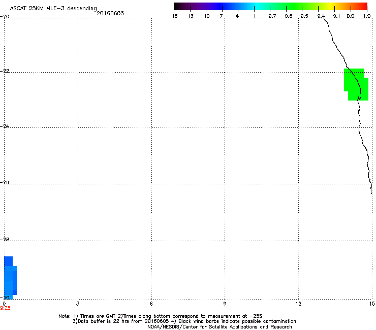Click the blue data patch near latitude -30

10,278
